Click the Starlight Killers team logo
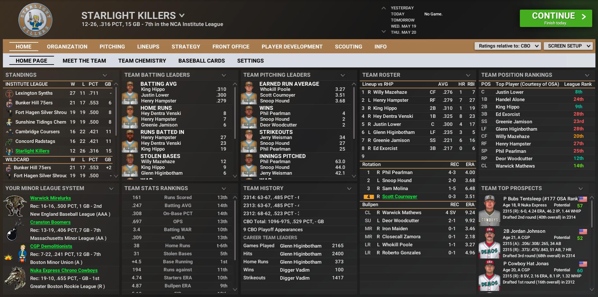The height and width of the screenshot is (297, 598). coord(35,21)
